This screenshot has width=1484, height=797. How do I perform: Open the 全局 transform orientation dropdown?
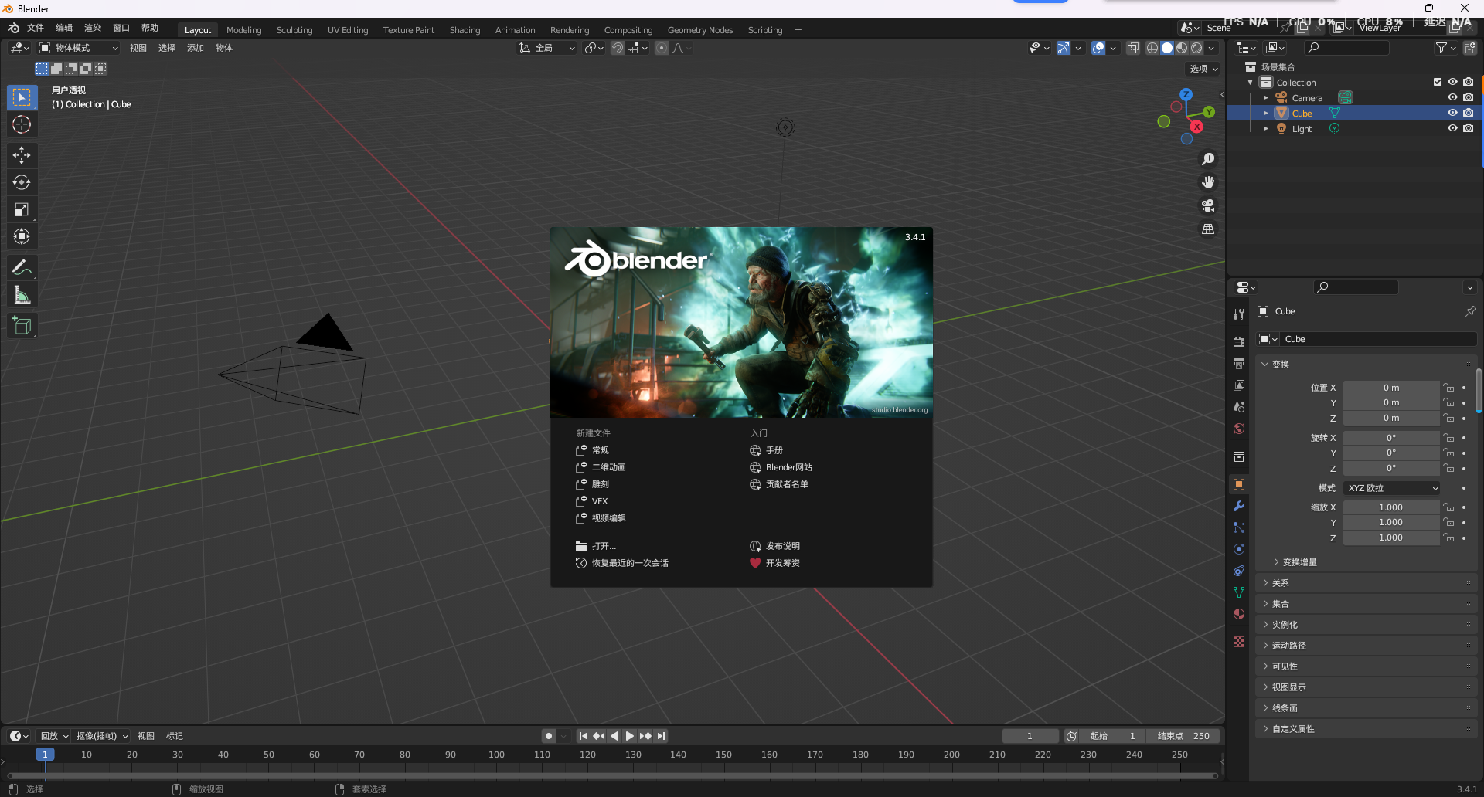coord(546,47)
